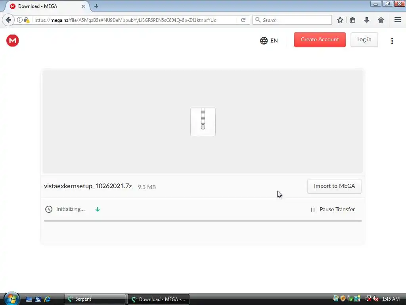Click the Initializing... status text
The height and width of the screenshot is (305, 406).
click(x=71, y=209)
